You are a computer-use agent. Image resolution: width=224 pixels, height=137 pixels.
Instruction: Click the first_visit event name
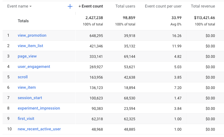click(x=26, y=119)
